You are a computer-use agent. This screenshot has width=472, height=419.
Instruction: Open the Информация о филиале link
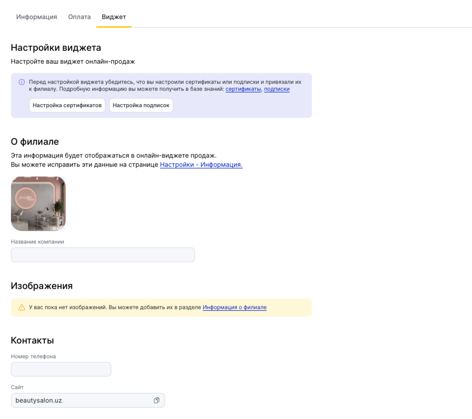234,307
